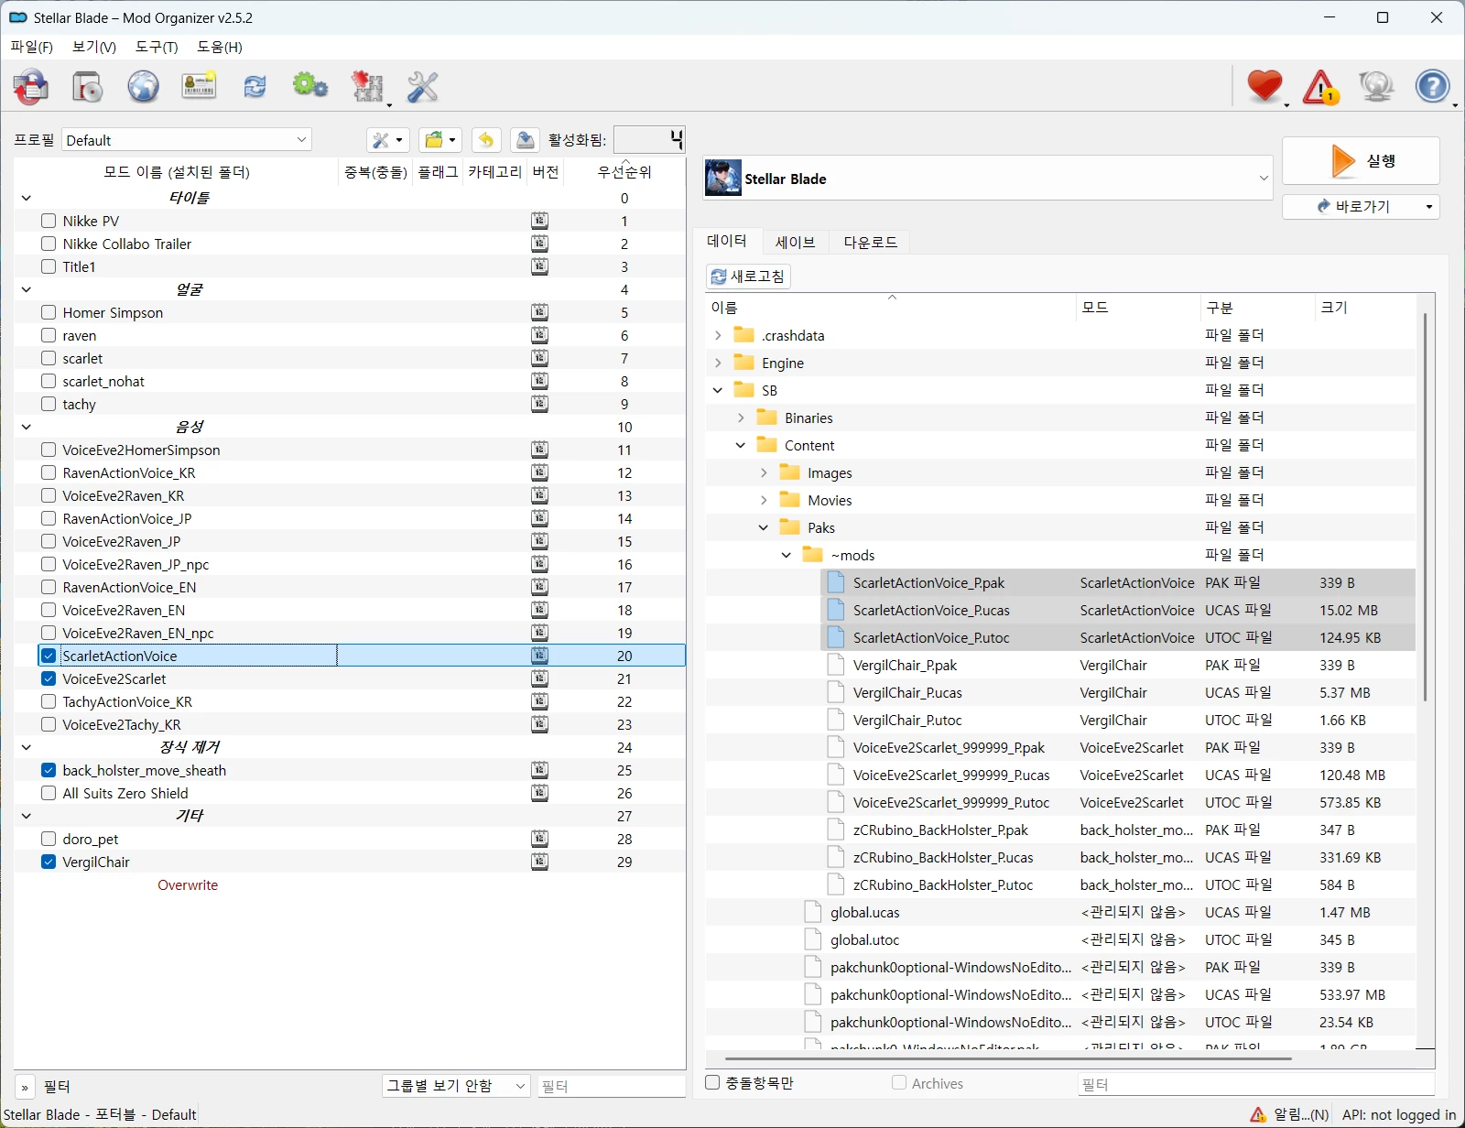Disable the ScarletActionVoice mod checkbox

pos(49,656)
